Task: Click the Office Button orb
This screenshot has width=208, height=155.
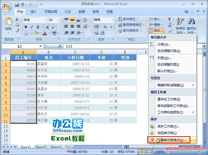Action: tap(7, 7)
